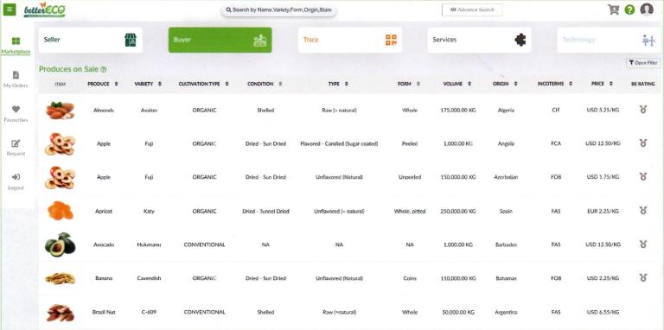Switch to the Seller tab
Viewport: 664px width, 330px height.
coord(91,40)
